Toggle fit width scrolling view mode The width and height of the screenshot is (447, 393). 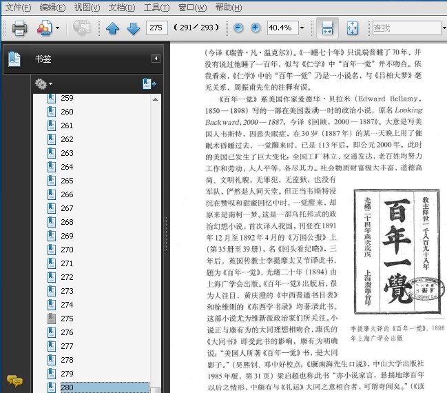pos(327,28)
